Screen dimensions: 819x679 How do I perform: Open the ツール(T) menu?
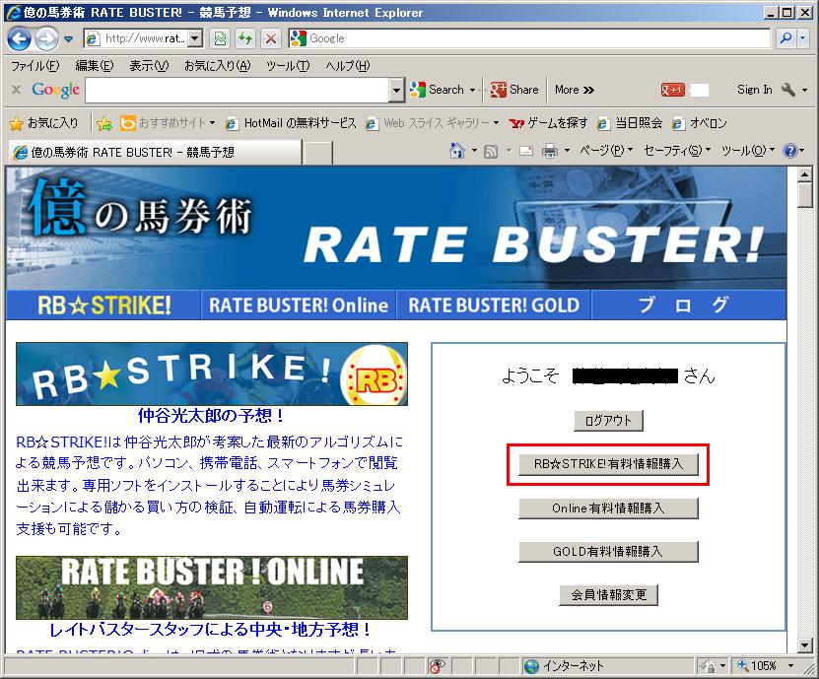[288, 65]
